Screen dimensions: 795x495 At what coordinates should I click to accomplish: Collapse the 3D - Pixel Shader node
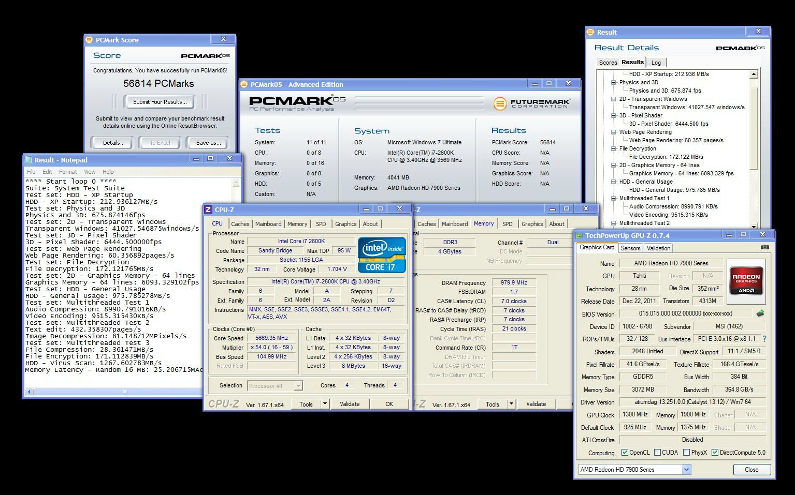click(613, 115)
